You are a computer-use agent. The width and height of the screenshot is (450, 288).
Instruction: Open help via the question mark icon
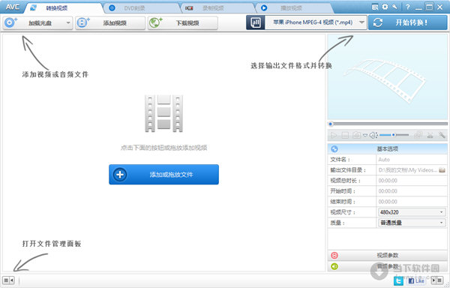(408, 7)
